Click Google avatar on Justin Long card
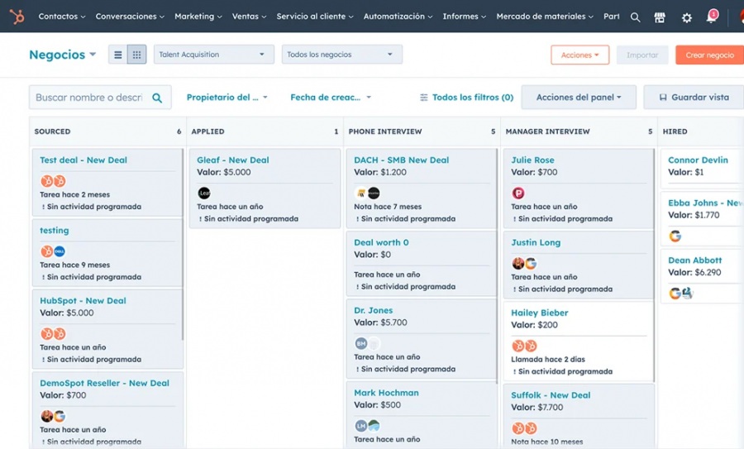744x449 pixels. (x=531, y=264)
